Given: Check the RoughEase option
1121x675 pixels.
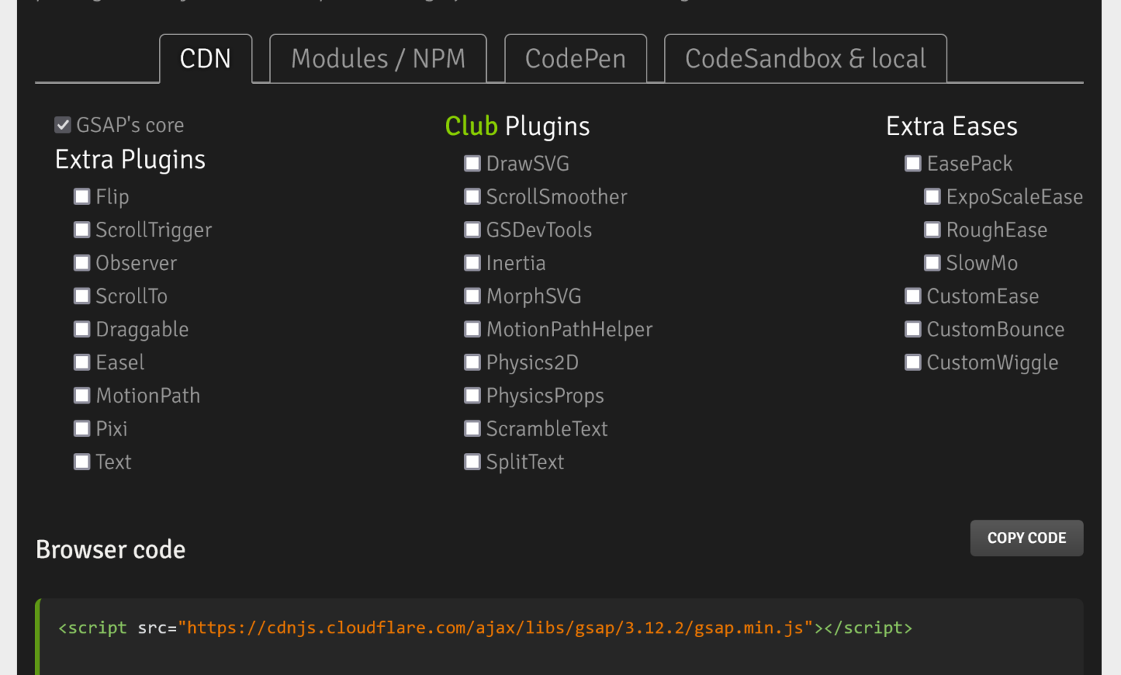Looking at the screenshot, I should tap(932, 231).
